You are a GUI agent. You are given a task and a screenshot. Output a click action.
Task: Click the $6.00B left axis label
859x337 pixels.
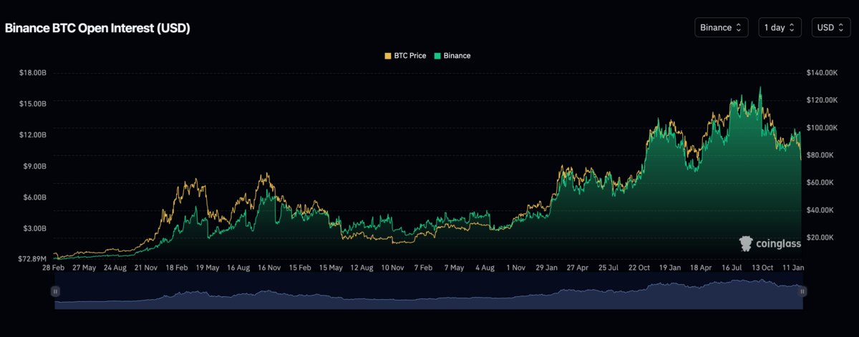(x=34, y=197)
